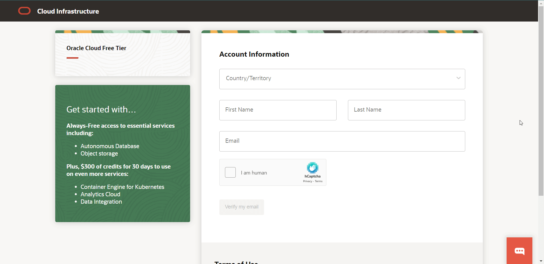Click the scrollbar down arrow

point(541,261)
